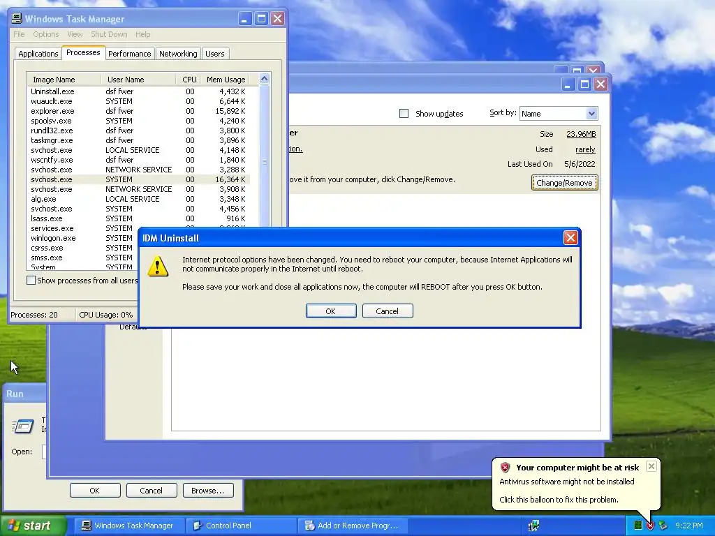Sort processes by User Name column
Viewport: 715px width, 536px height.
pyautogui.click(x=138, y=80)
